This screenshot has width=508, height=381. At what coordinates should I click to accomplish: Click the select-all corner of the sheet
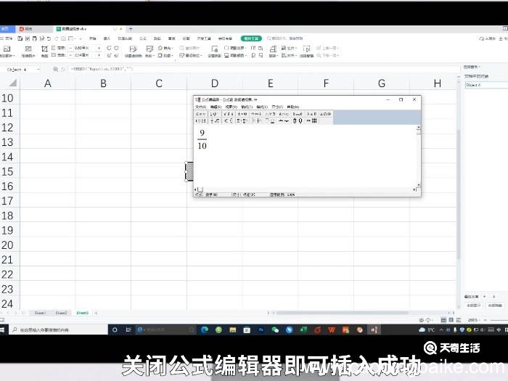pyautogui.click(x=12, y=83)
